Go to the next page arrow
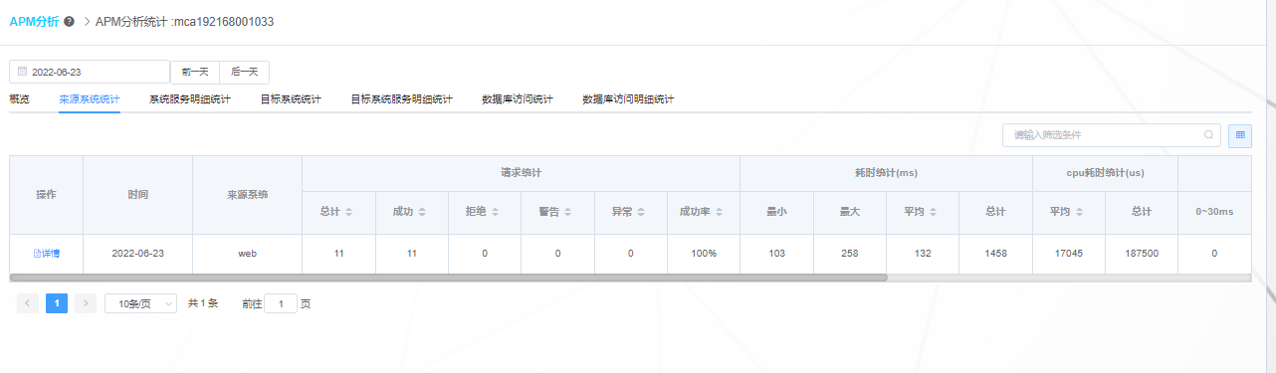This screenshot has height=373, width=1276. [x=86, y=303]
